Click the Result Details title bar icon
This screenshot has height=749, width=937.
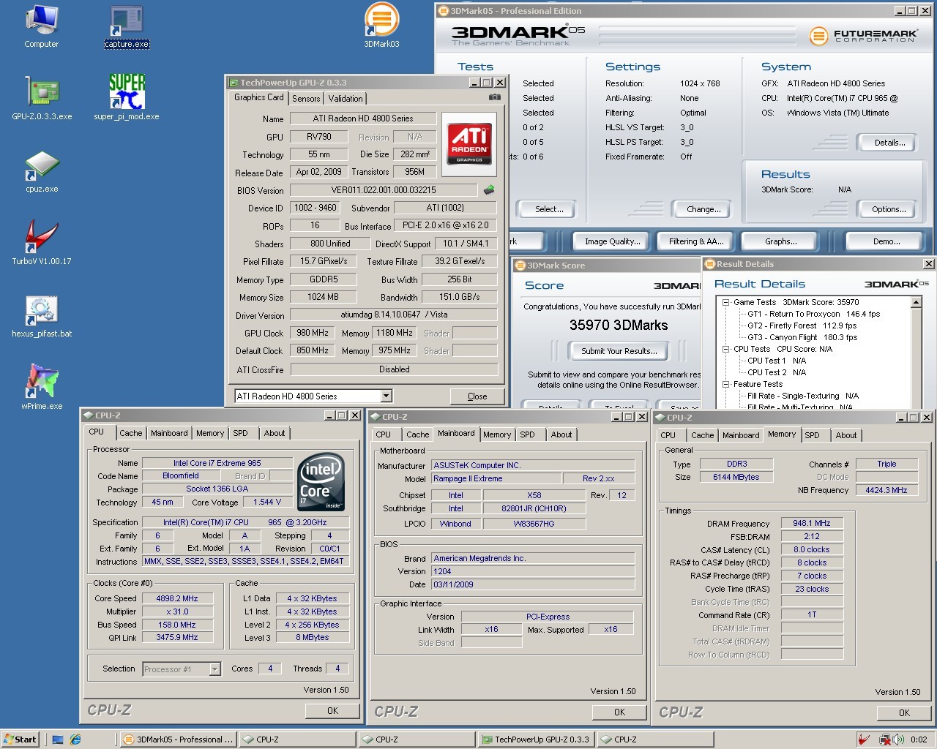(x=709, y=264)
